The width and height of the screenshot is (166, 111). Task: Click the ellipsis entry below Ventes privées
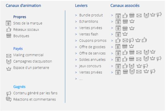pos(81,79)
